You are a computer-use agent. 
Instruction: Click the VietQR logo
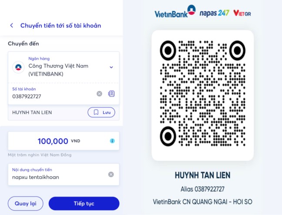(242, 13)
